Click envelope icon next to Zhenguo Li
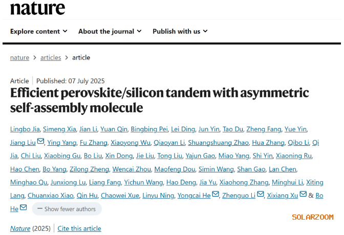Viewport: 344px width, 235px height. pos(261,194)
